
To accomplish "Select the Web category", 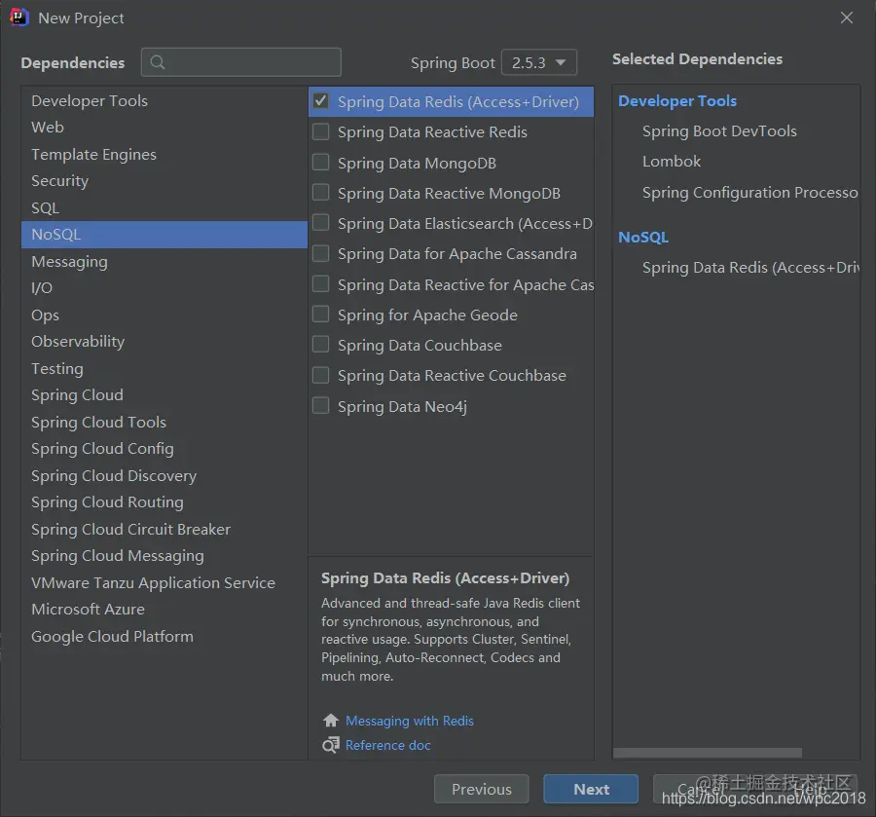I will tap(164, 128).
